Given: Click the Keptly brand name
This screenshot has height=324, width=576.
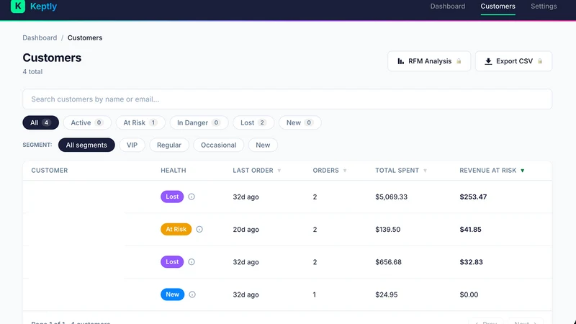Looking at the screenshot, I should point(43,6).
